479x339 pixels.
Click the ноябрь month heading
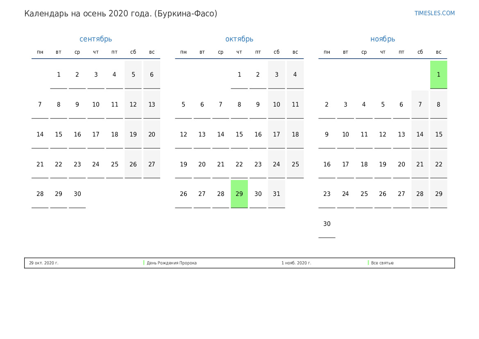[x=383, y=39]
